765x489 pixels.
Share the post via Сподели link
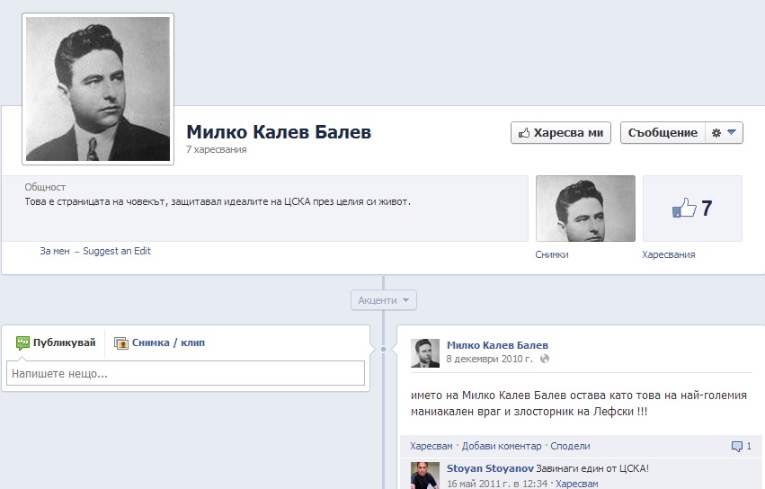[570, 447]
